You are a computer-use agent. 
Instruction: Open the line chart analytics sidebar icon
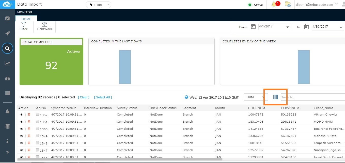(x=7, y=63)
